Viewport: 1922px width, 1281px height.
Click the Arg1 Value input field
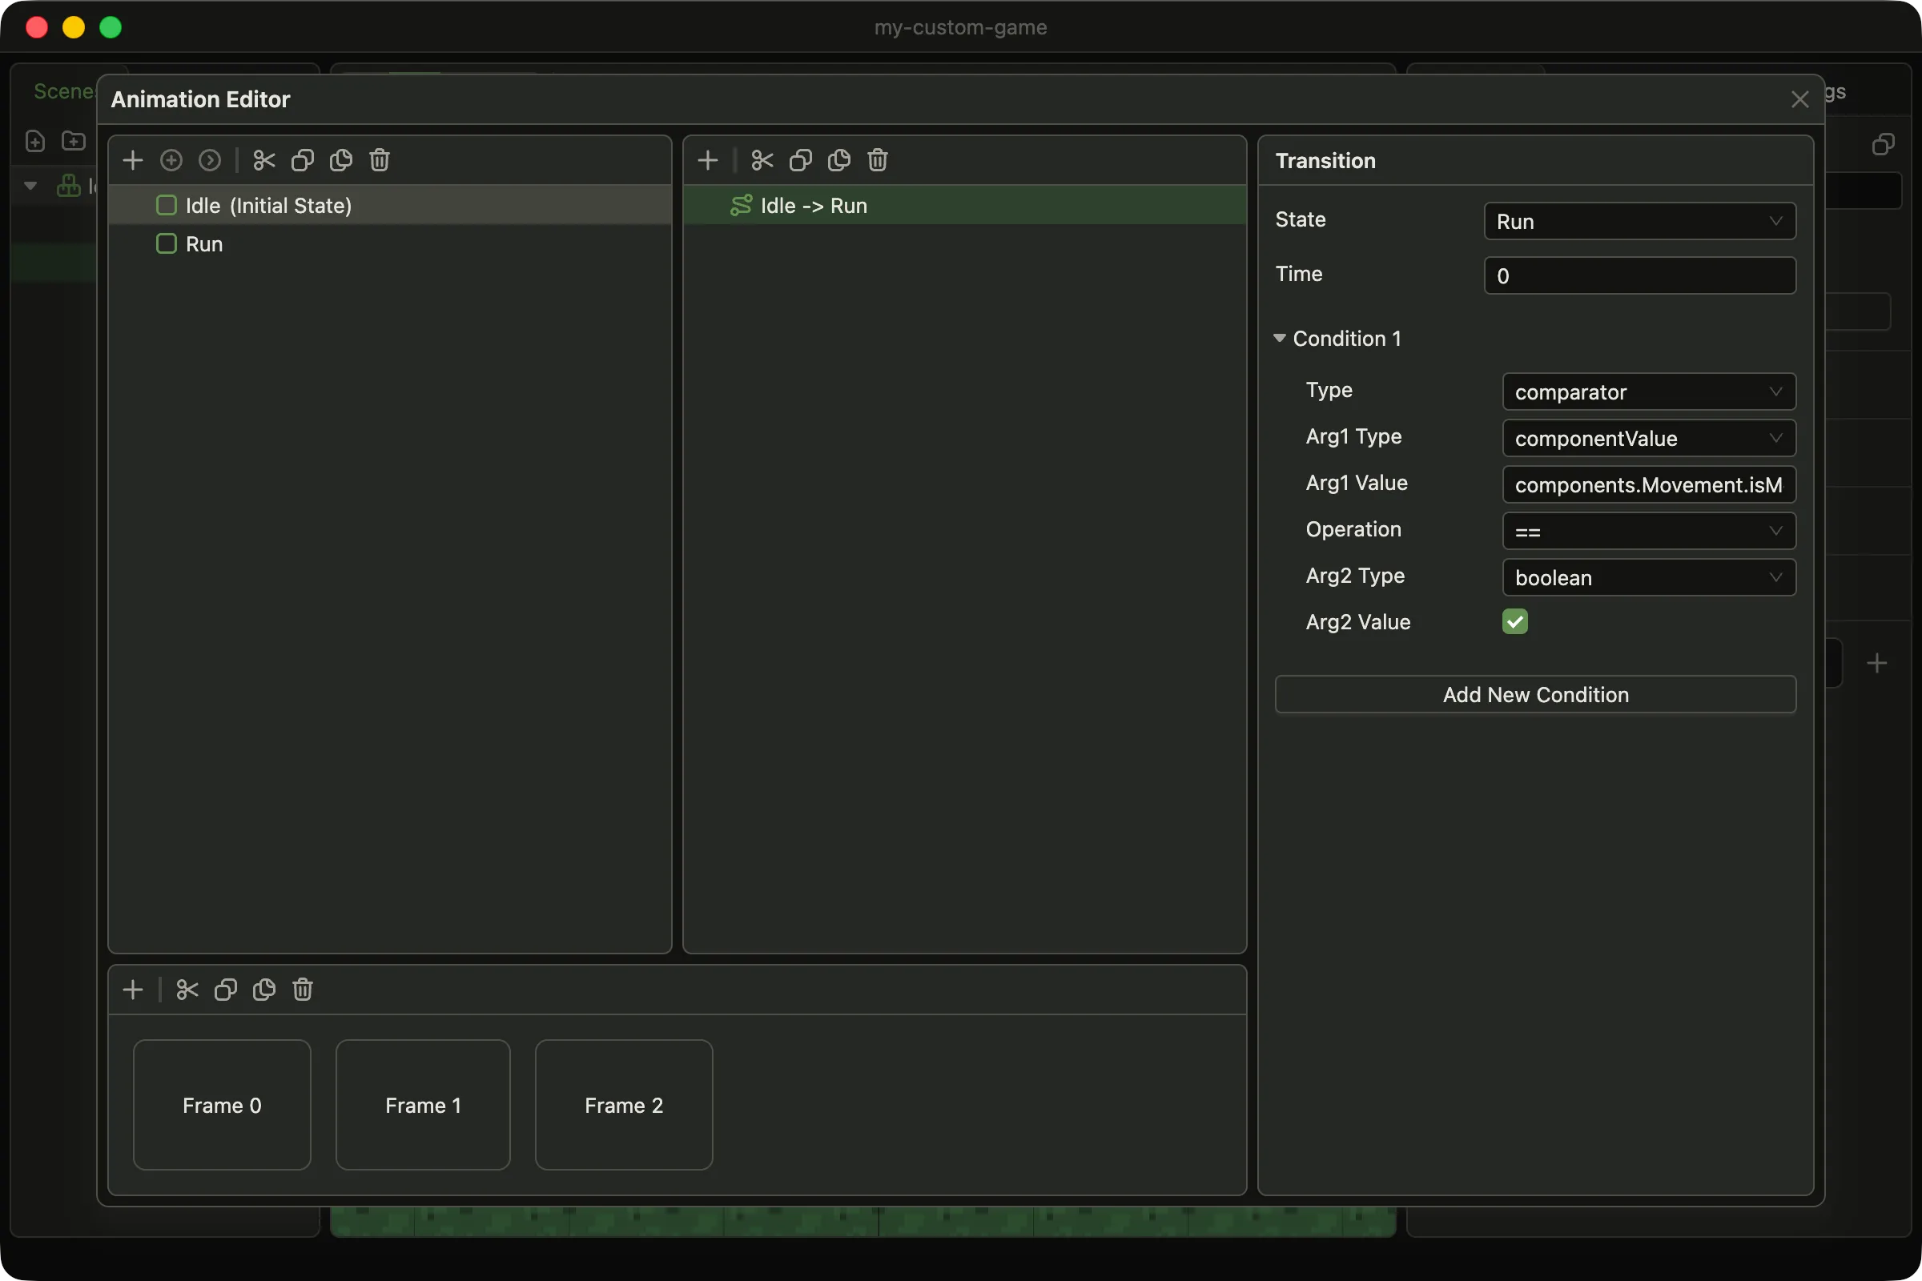click(x=1648, y=485)
